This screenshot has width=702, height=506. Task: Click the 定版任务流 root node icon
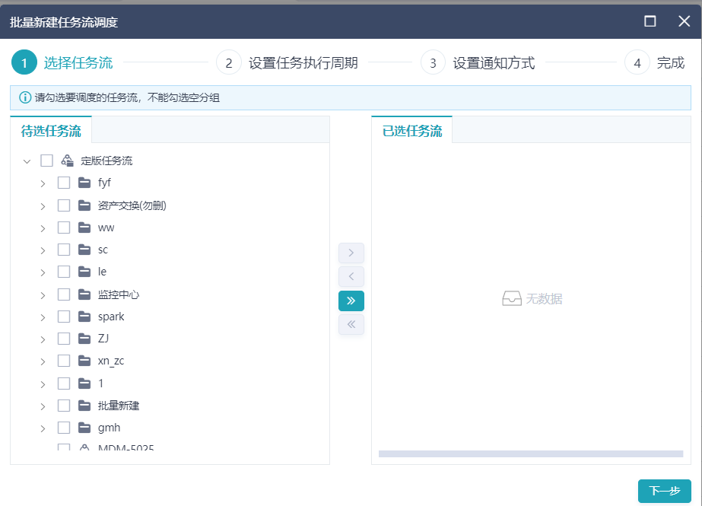coord(68,161)
